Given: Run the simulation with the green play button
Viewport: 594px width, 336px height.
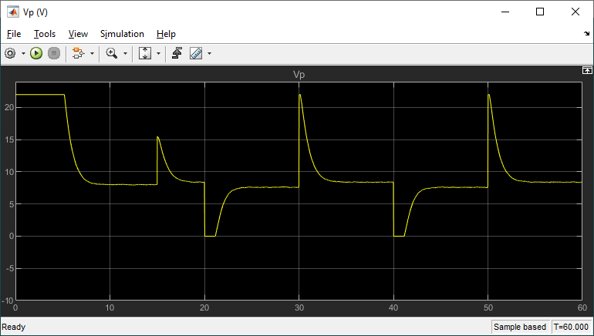Looking at the screenshot, I should pos(36,53).
